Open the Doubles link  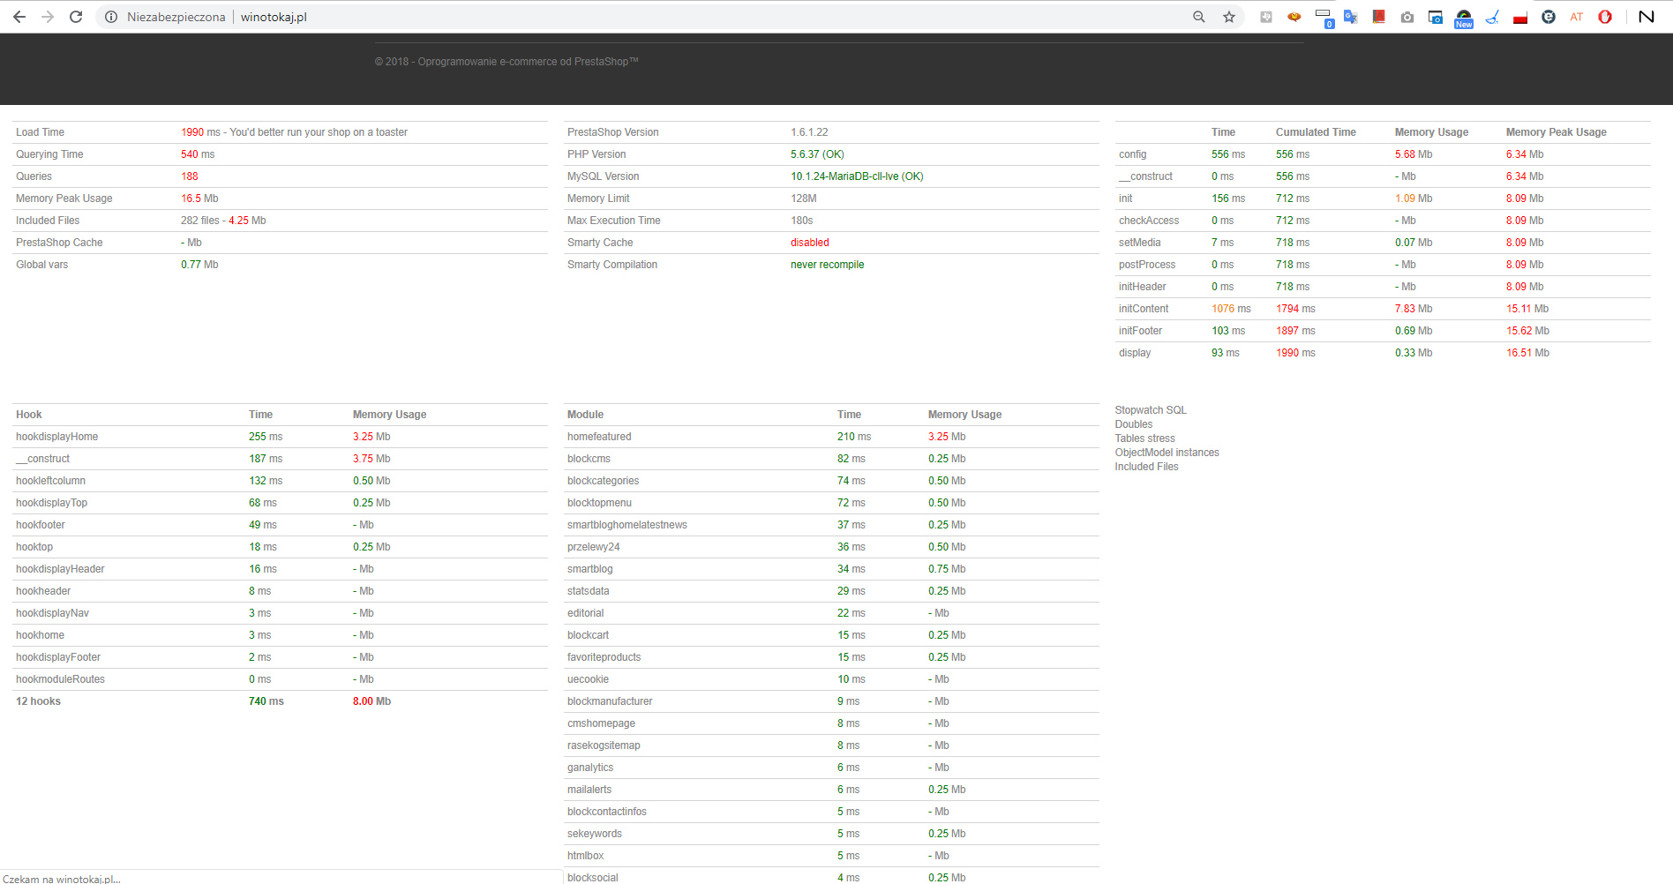click(x=1134, y=424)
